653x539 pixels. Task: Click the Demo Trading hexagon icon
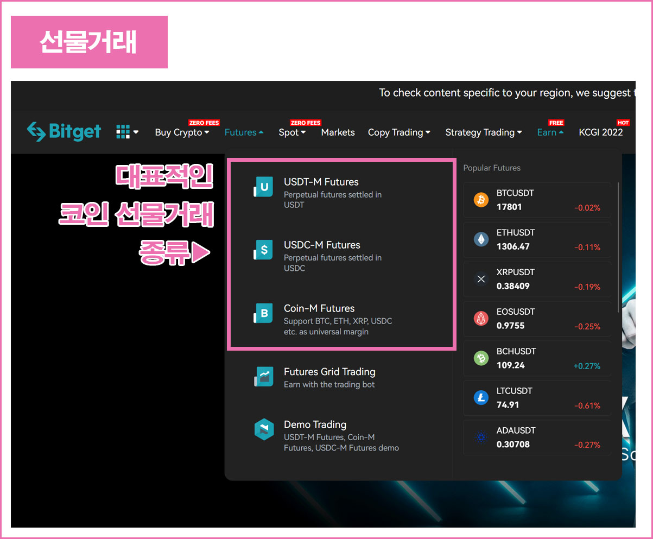(263, 430)
